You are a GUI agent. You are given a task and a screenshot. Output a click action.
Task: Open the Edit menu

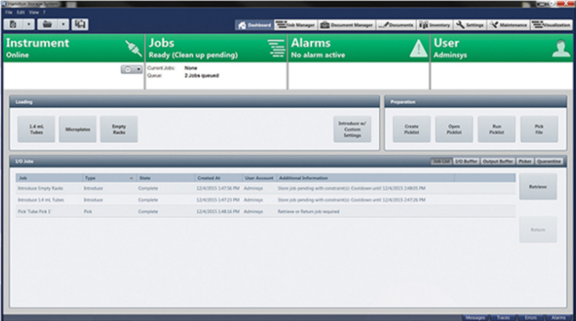21,12
